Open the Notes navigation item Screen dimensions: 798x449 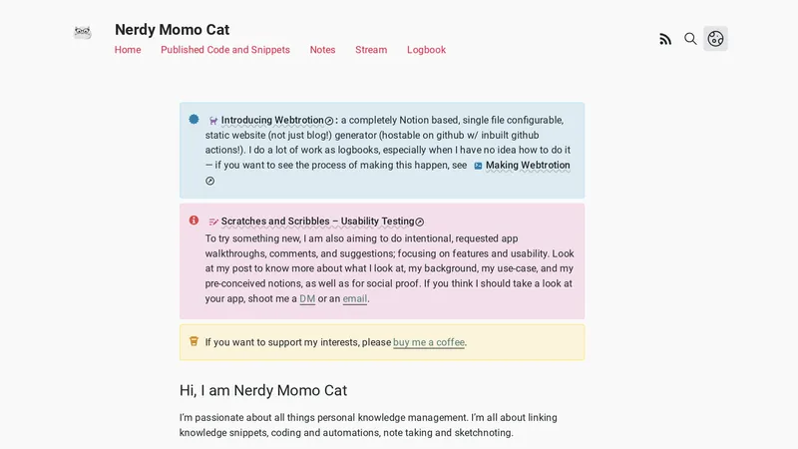click(x=322, y=50)
